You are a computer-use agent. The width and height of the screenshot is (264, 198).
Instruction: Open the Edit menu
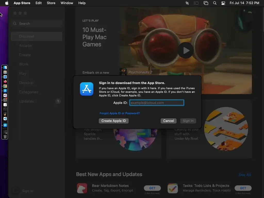pyautogui.click(x=39, y=3)
